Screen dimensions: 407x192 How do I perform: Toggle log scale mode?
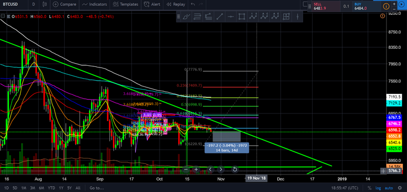point(378,188)
